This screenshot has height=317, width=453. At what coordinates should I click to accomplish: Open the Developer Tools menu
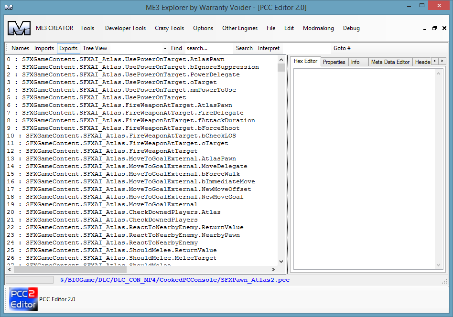coord(125,28)
